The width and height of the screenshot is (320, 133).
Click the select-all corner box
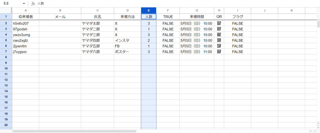click(x=6, y=10)
